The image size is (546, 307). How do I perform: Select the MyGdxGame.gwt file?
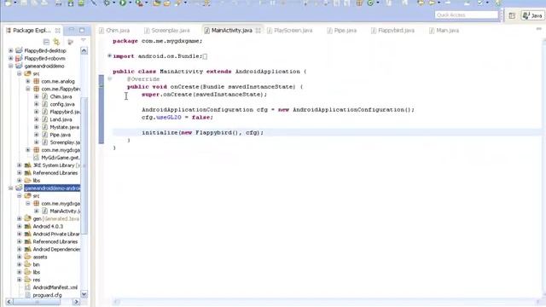61,158
